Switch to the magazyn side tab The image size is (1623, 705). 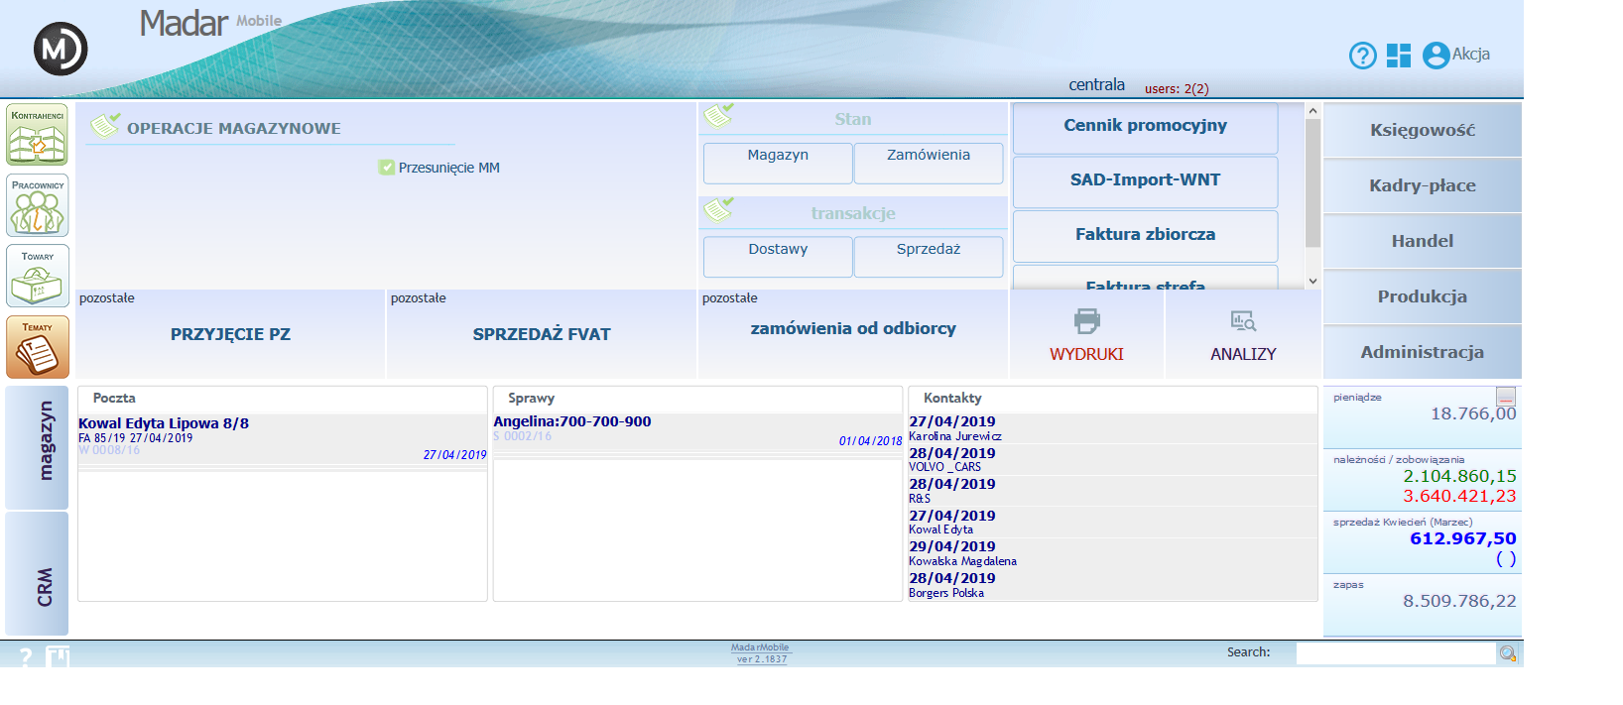37,447
